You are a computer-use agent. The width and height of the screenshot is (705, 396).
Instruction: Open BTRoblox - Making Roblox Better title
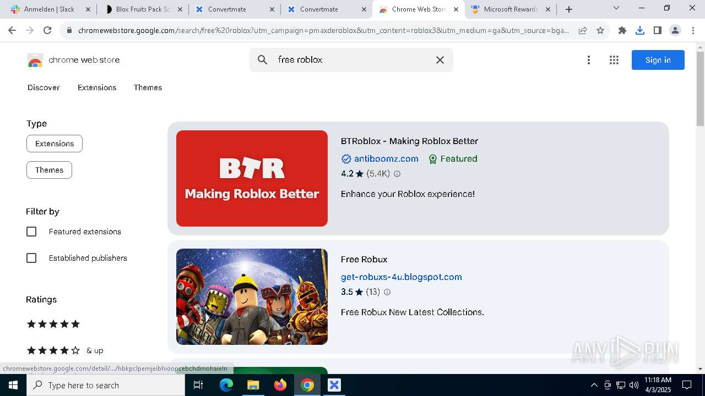coord(409,141)
